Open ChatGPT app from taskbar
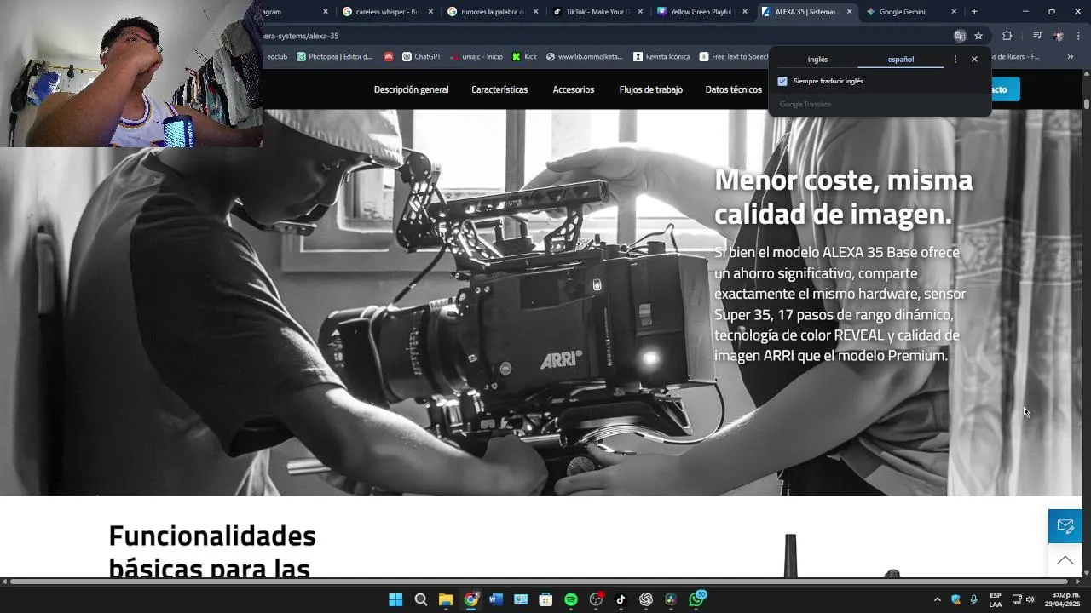The width and height of the screenshot is (1091, 613). (646, 599)
